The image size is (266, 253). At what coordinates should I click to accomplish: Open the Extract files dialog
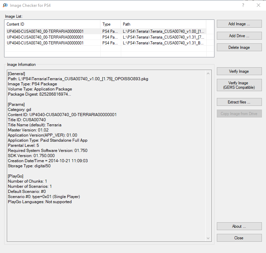tap(239, 102)
